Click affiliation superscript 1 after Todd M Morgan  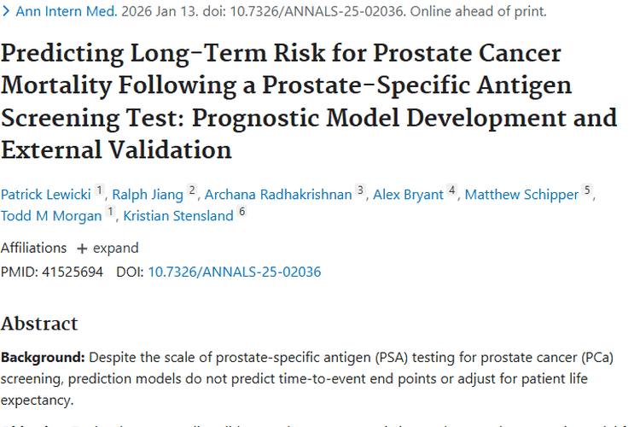click(x=110, y=213)
